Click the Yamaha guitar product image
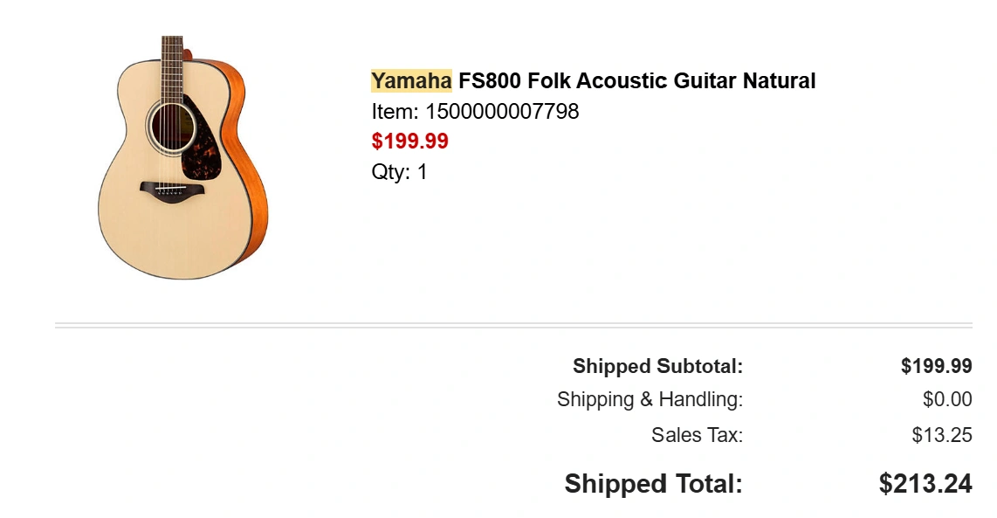Viewport: 997px width, 518px height. point(182,158)
